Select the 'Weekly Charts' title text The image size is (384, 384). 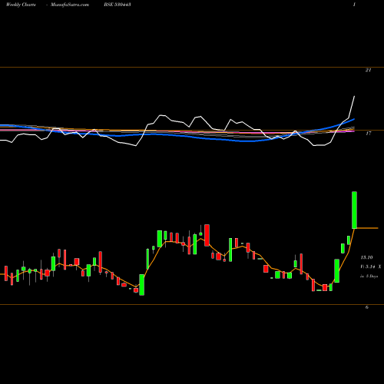[21, 5]
